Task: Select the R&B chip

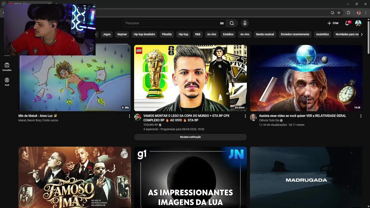Action: click(x=198, y=34)
